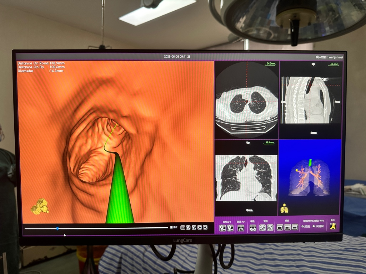Click the last rotate icon beside playback

coord(205,227)
